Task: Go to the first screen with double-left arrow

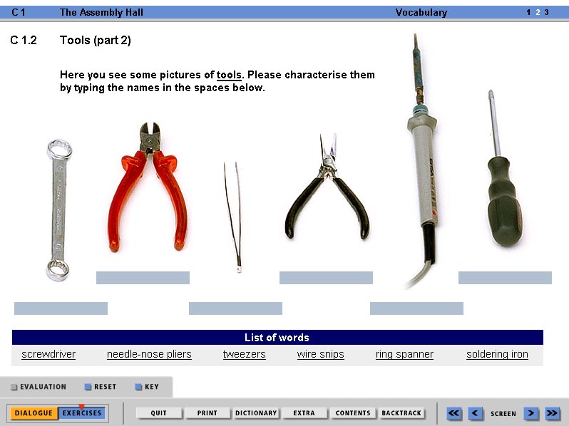Action: point(454,413)
